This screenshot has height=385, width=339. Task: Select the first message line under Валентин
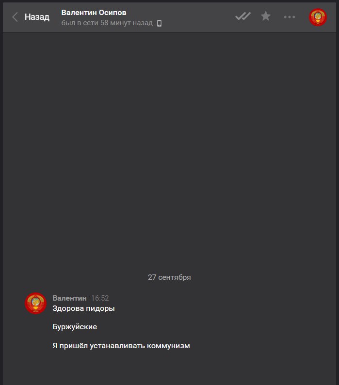click(x=83, y=308)
